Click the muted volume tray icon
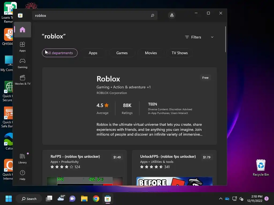 tap(241, 199)
